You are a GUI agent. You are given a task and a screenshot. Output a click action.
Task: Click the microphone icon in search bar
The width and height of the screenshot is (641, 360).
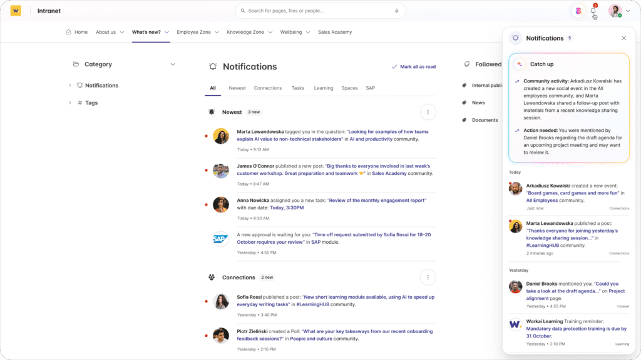[396, 11]
